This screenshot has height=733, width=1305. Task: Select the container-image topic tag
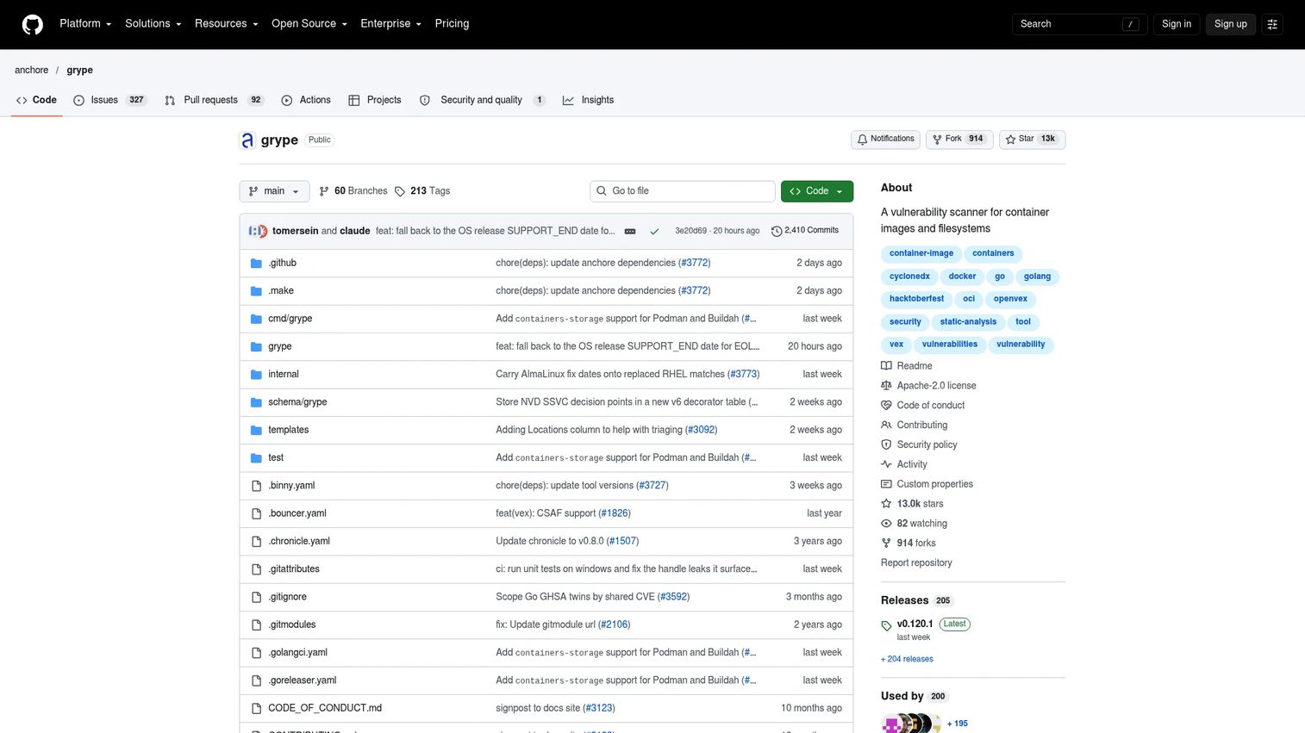921,254
